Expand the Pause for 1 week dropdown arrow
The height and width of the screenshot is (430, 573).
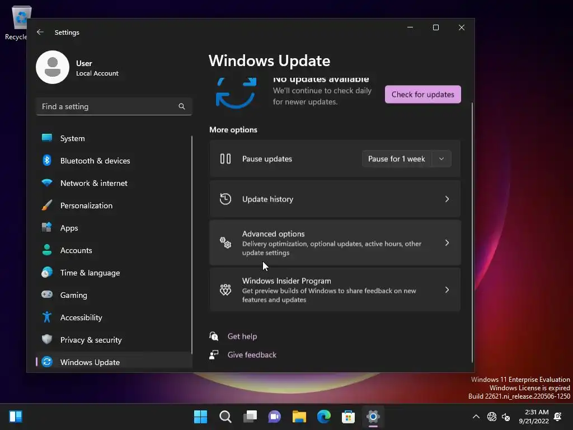(442, 158)
